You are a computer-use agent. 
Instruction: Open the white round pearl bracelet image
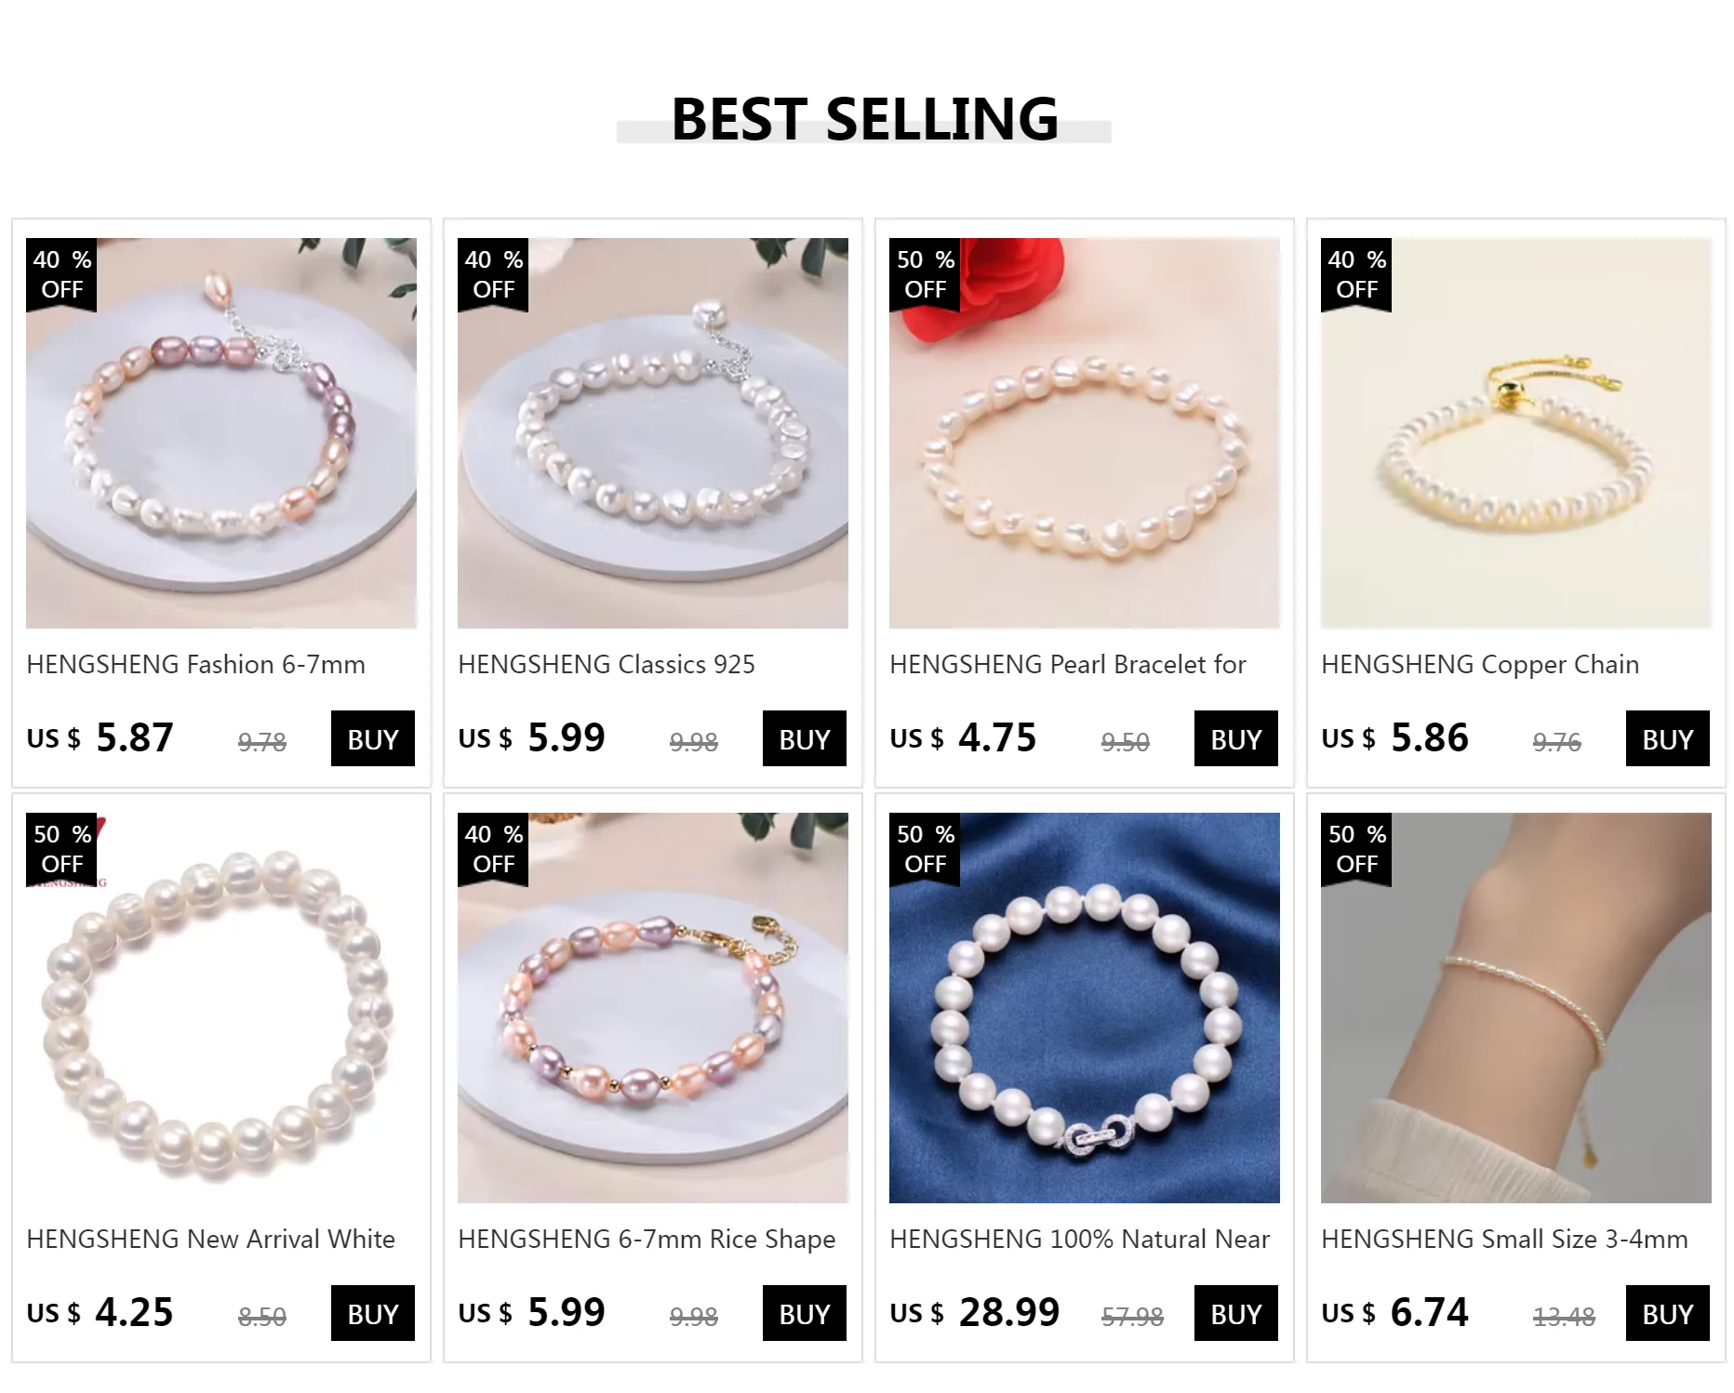[221, 1008]
